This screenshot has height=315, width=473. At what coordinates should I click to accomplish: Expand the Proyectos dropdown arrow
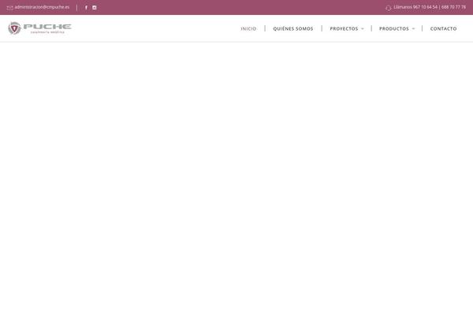363,28
